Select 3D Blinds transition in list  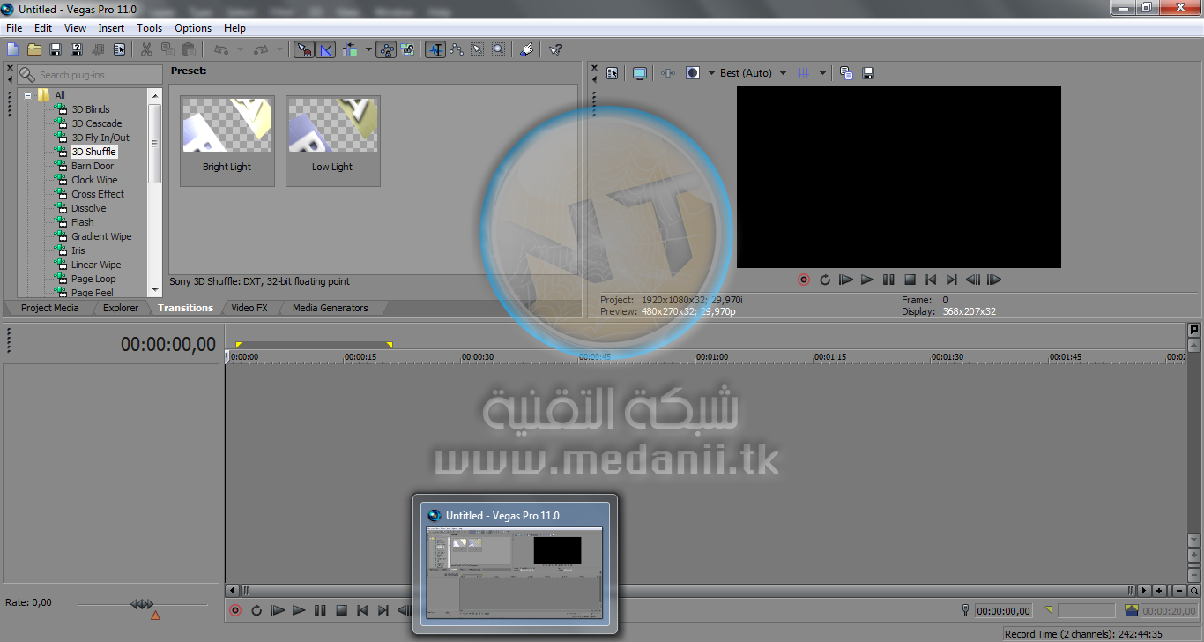[91, 109]
